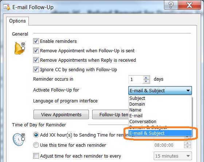Decrease reminder days with down arrow
The width and height of the screenshot is (204, 162).
pos(146,81)
